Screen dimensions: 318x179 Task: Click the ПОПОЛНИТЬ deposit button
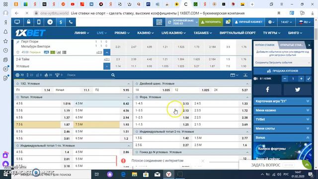[x=211, y=22]
